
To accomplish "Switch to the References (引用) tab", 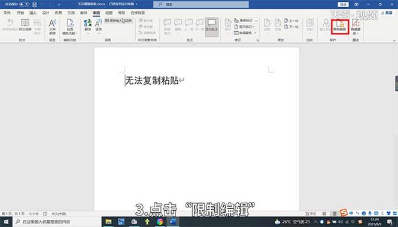I will click(71, 13).
